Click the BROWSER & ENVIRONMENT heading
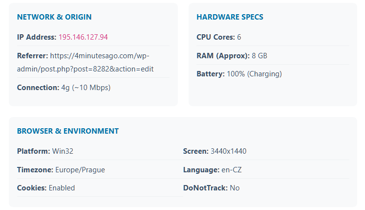This screenshot has width=365, height=210. [x=68, y=131]
